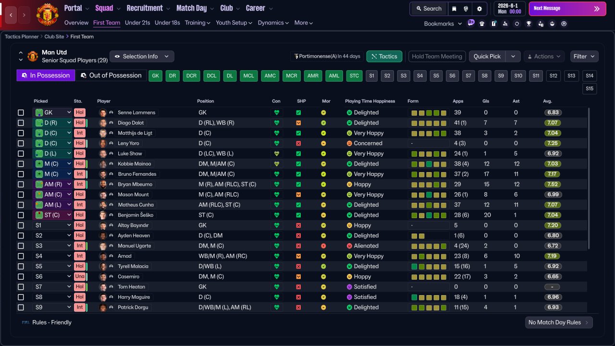Click the No Match Day Rules button
The width and height of the screenshot is (615, 346).
coord(559,322)
